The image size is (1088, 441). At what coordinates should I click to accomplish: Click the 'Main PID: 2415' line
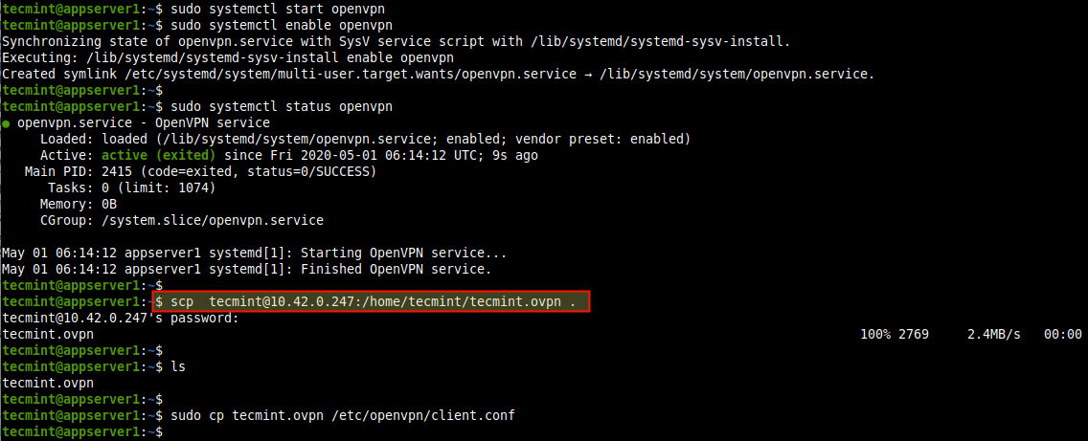[199, 171]
